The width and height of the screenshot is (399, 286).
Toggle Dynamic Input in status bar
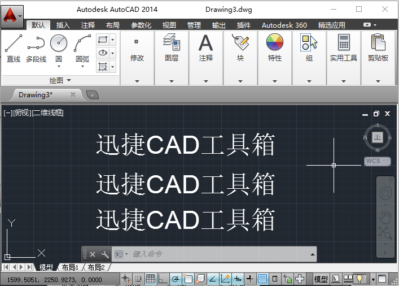238,279
